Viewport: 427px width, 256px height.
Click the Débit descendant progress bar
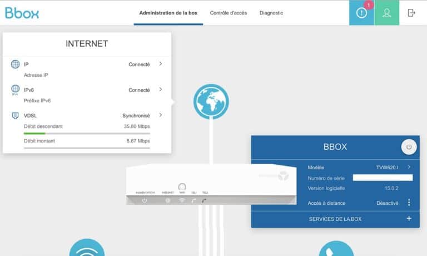tap(87, 134)
